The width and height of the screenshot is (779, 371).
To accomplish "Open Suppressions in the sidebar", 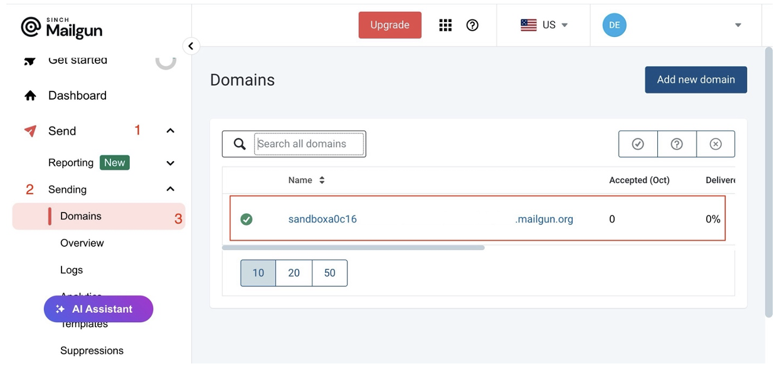I will (x=92, y=351).
